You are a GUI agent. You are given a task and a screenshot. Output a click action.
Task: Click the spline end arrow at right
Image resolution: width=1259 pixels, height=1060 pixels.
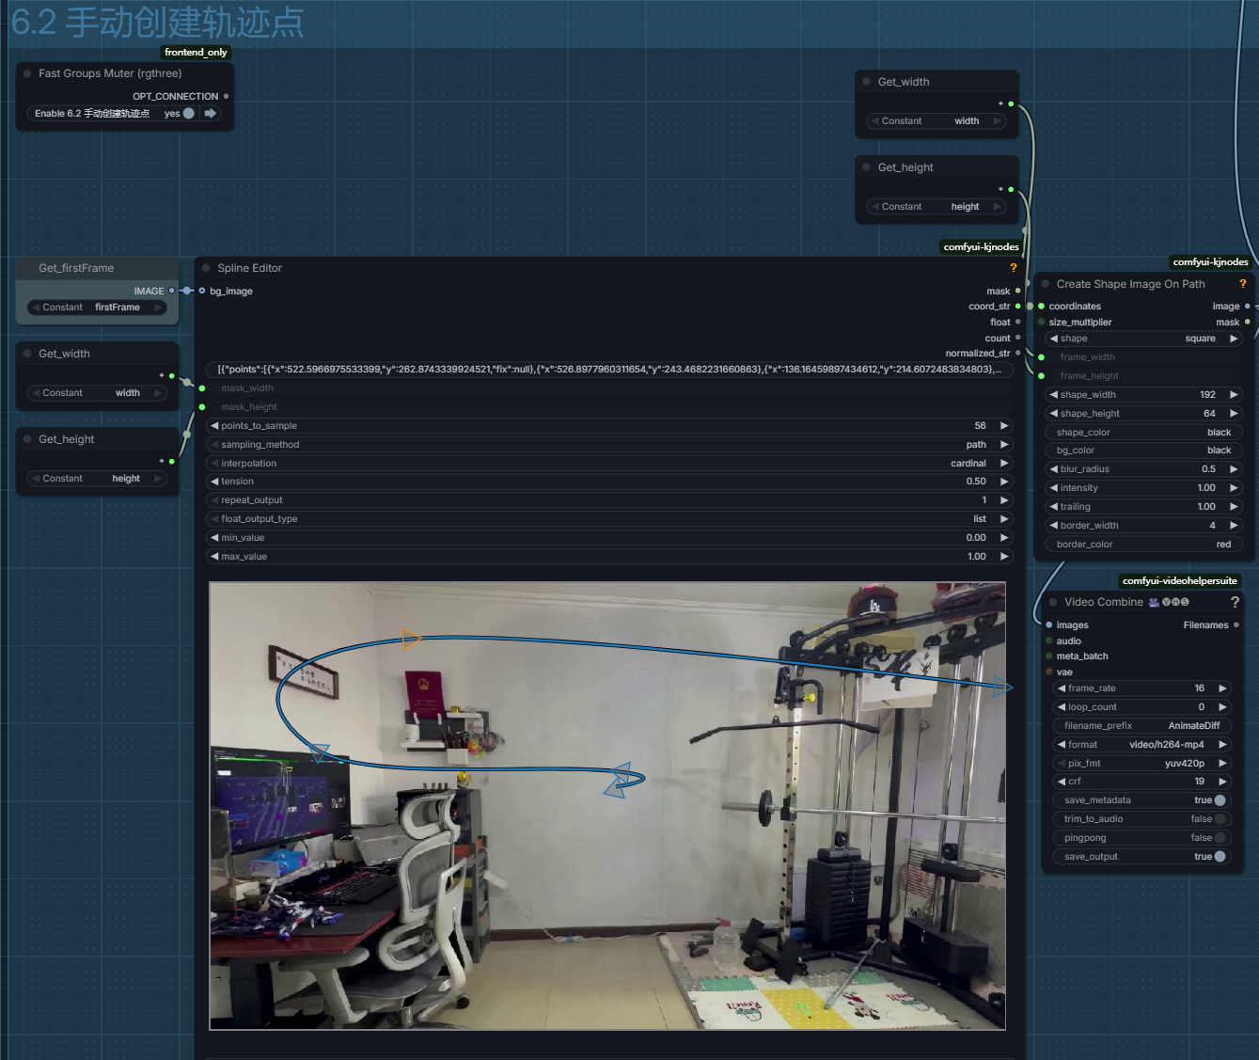tap(1002, 688)
